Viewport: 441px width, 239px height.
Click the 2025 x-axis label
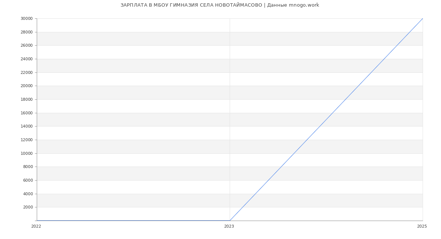click(422, 226)
